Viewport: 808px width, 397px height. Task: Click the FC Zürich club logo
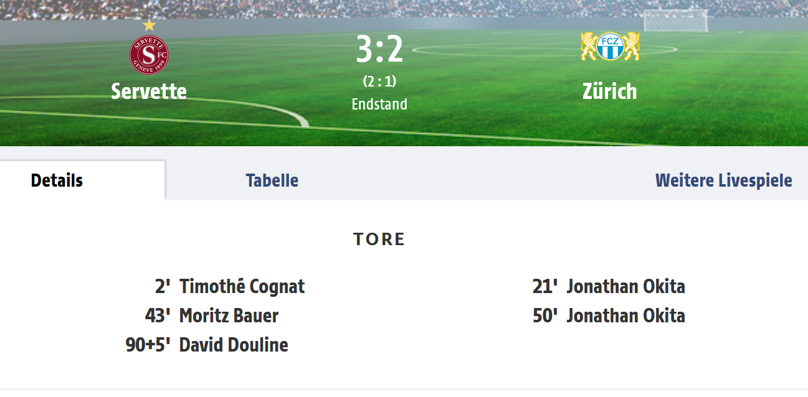click(610, 47)
